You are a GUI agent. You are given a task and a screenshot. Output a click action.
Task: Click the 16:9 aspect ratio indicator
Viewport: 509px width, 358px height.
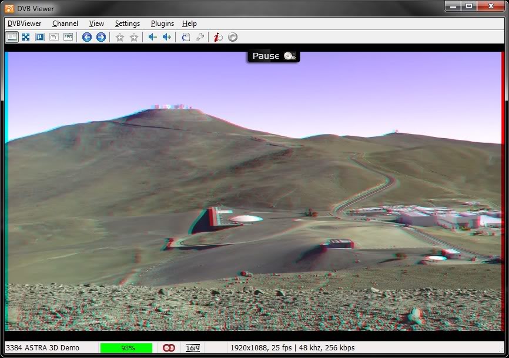(x=193, y=348)
